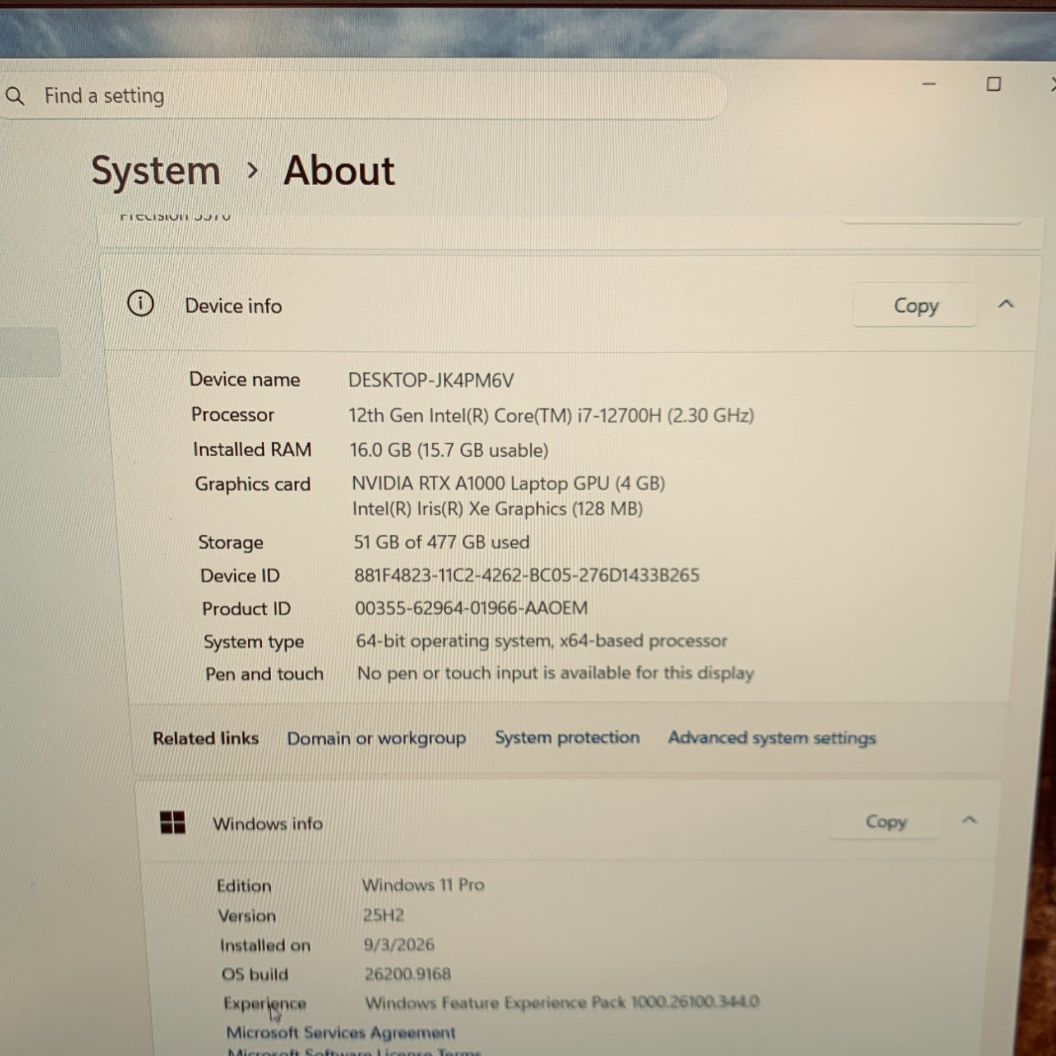The image size is (1056, 1056).
Task: Select storage value 51 GB of 477 GB used
Action: pos(441,542)
